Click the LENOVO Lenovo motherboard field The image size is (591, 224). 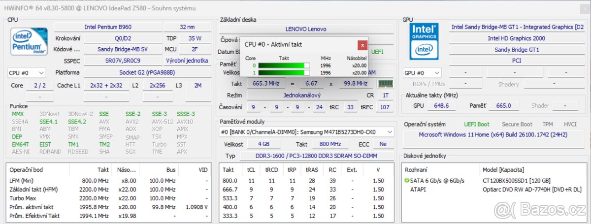pyautogui.click(x=306, y=29)
